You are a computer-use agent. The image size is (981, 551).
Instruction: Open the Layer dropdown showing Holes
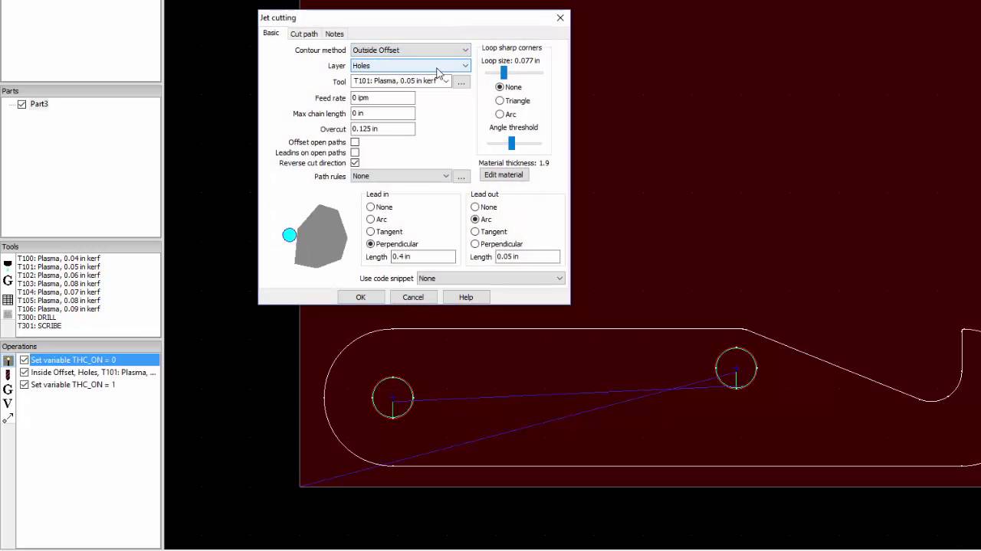click(410, 66)
